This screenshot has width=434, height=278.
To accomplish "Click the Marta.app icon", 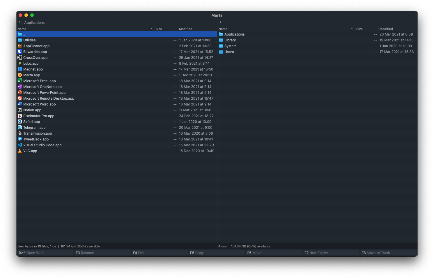I will 20,75.
